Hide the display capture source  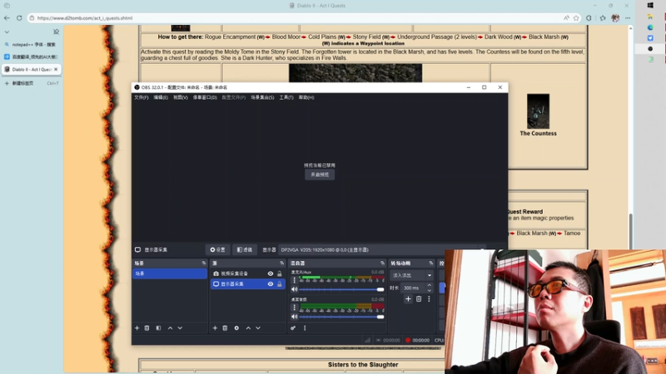270,283
